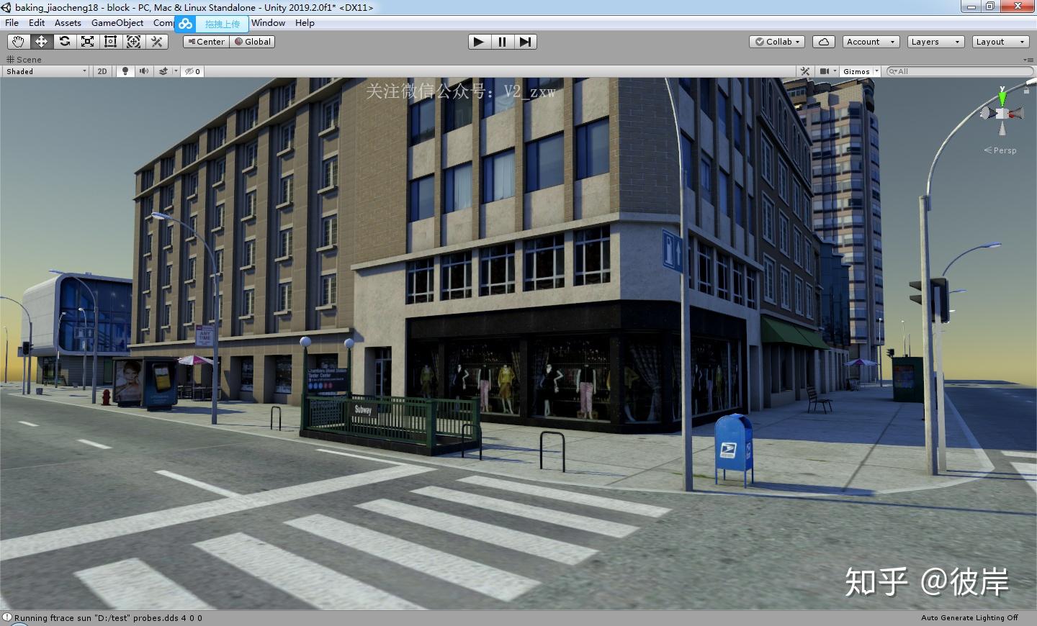This screenshot has height=626, width=1037.
Task: Click the orientation gizmo center cube
Action: [1002, 114]
